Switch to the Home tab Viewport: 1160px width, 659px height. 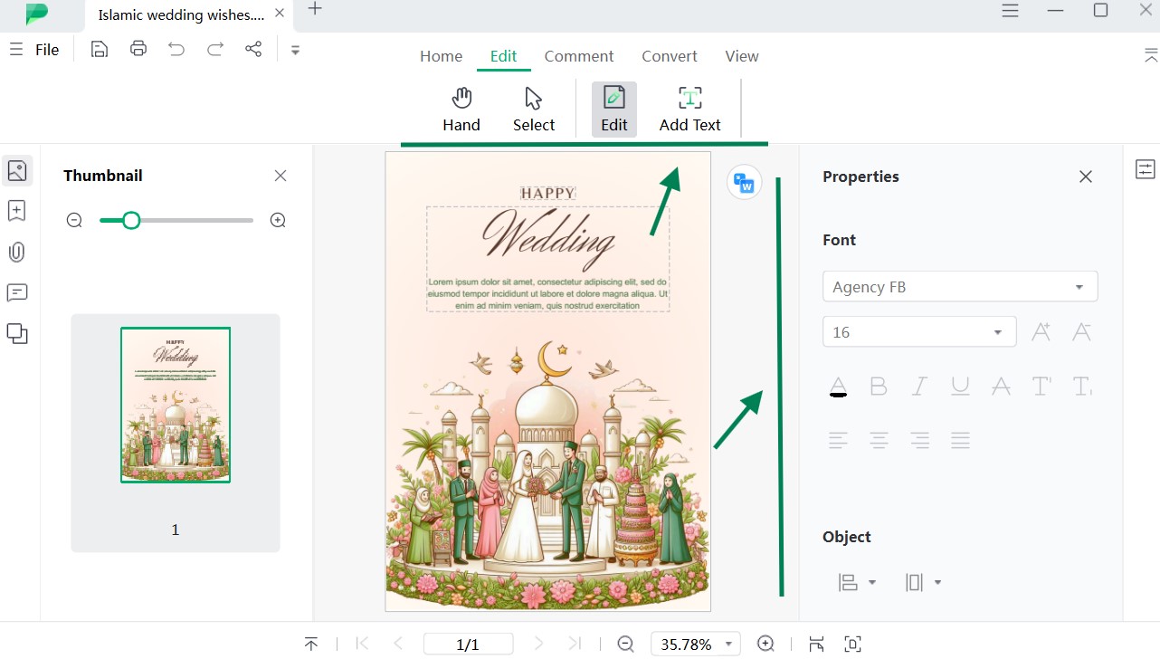(x=441, y=56)
